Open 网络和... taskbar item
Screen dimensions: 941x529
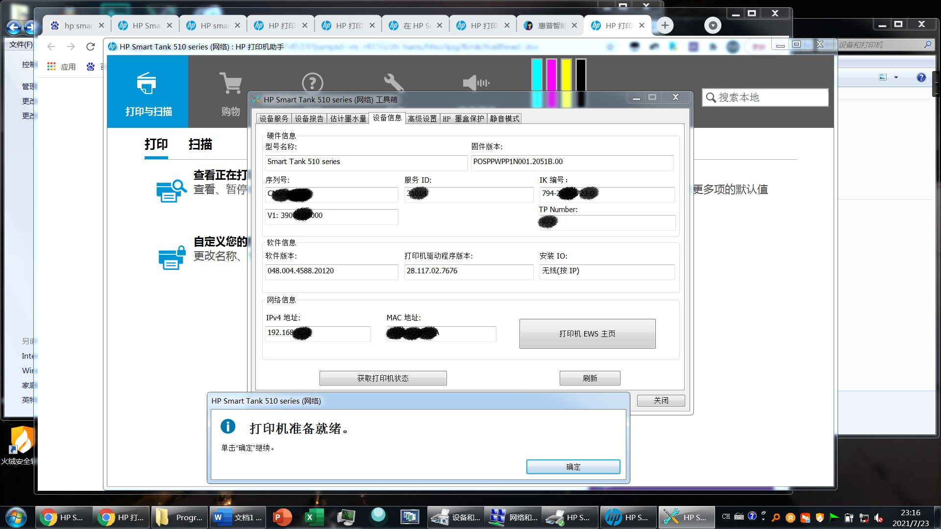[514, 517]
